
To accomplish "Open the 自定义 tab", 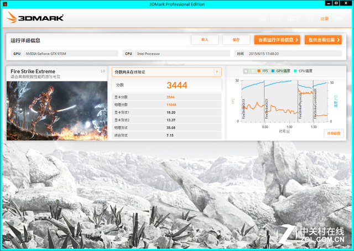I will coord(293,19).
